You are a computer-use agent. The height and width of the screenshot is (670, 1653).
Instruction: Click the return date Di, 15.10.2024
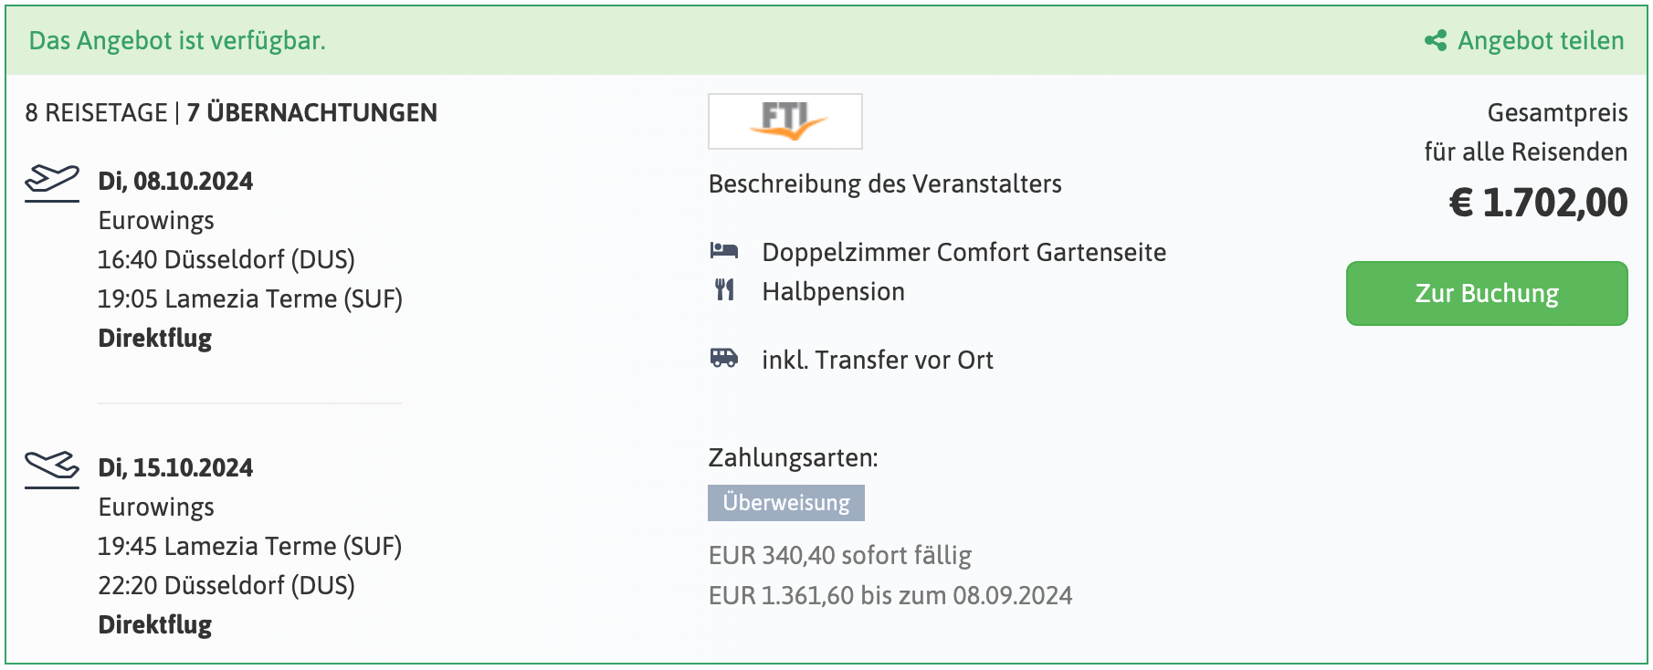(x=175, y=467)
